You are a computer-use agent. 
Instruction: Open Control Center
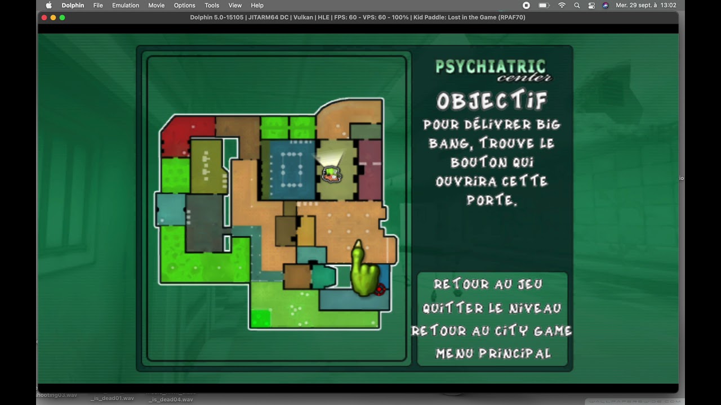(x=591, y=5)
